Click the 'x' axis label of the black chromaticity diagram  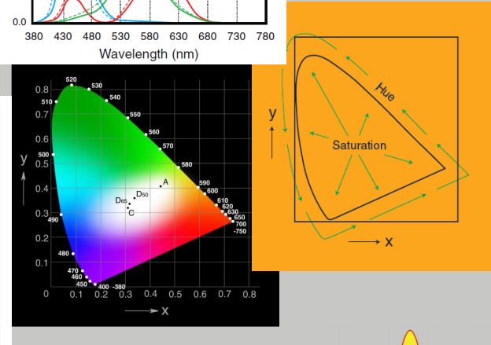pos(165,310)
